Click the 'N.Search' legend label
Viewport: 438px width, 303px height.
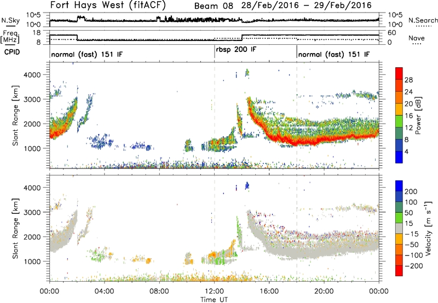(423, 20)
